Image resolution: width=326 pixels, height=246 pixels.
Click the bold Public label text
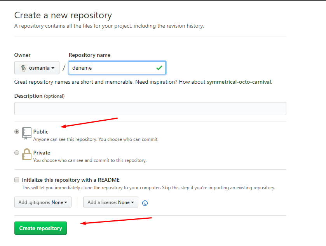[41, 132]
